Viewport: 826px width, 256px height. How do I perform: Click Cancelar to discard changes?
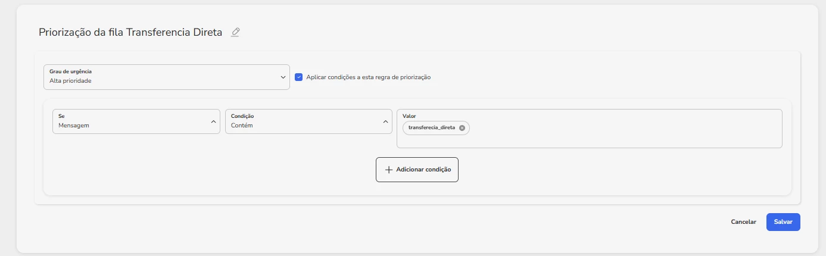pos(743,221)
